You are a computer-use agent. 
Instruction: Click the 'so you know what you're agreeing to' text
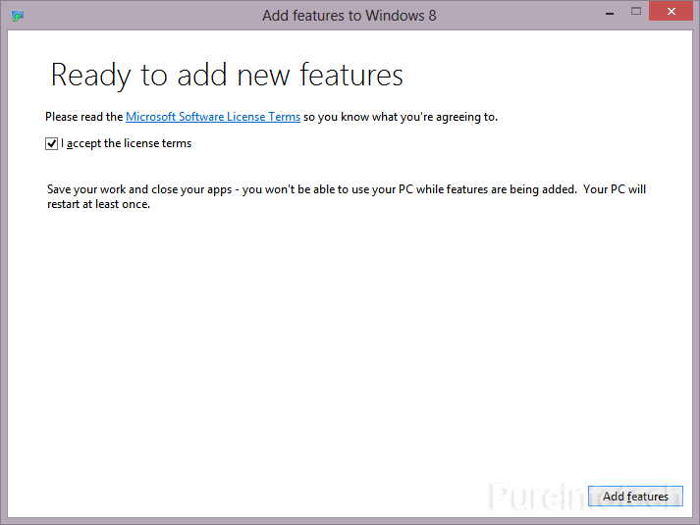pos(401,117)
